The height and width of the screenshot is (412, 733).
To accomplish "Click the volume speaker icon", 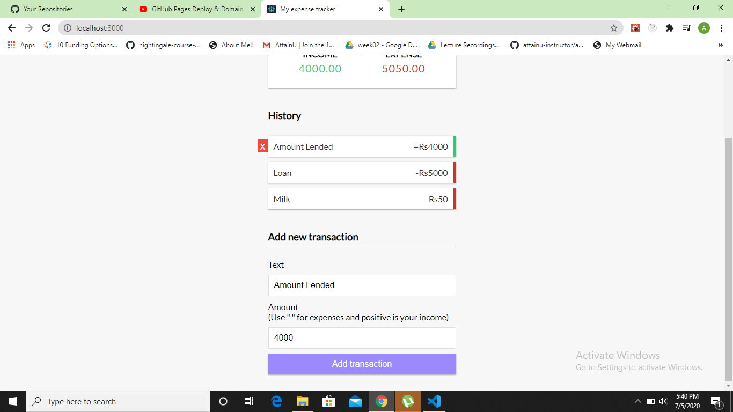I will pos(663,401).
